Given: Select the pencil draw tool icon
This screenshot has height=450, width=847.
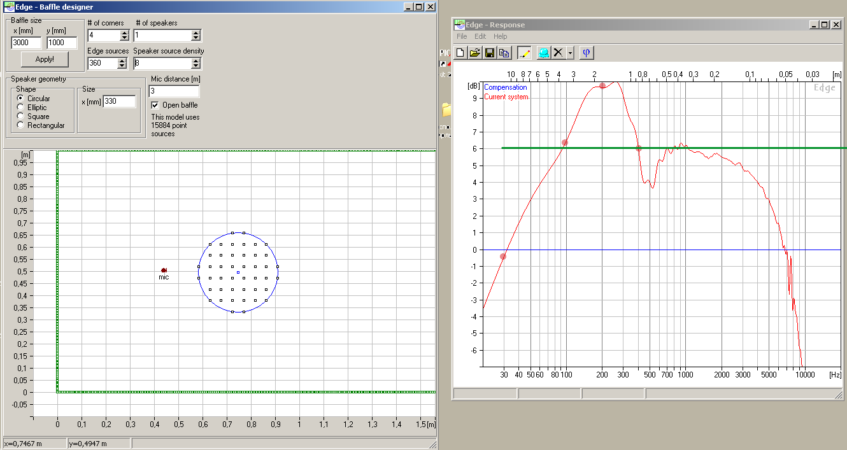Looking at the screenshot, I should [524, 53].
